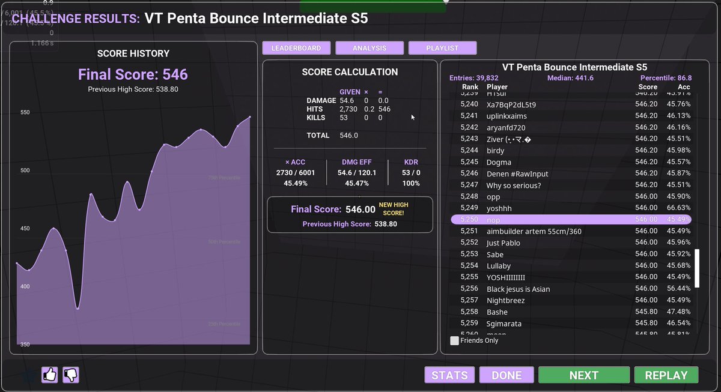Enable the Friends Only checkbox
This screenshot has width=721, height=392.
[454, 340]
